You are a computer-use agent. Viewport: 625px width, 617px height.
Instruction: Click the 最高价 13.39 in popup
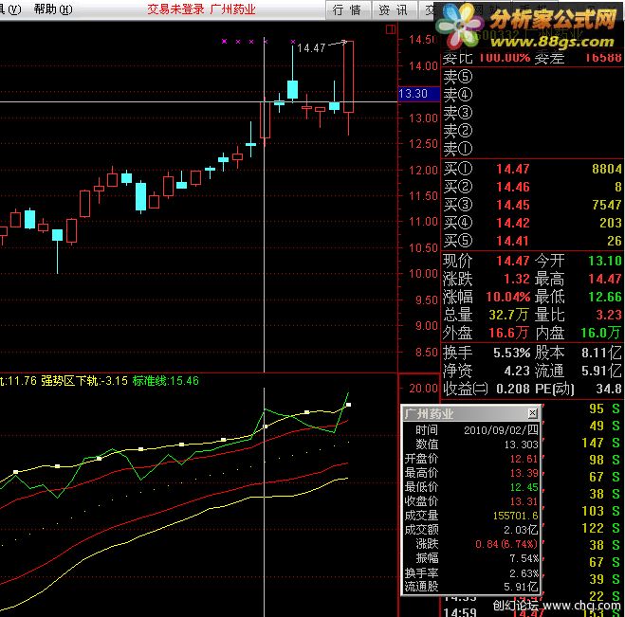point(524,473)
